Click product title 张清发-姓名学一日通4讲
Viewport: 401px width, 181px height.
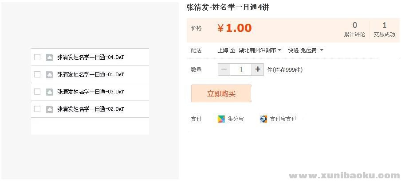tap(228, 7)
